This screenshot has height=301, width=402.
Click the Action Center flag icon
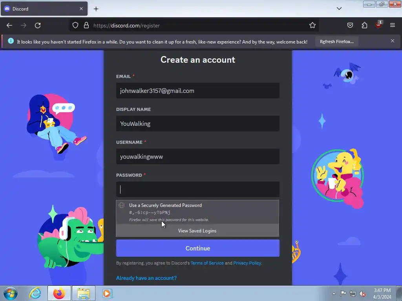(343, 294)
